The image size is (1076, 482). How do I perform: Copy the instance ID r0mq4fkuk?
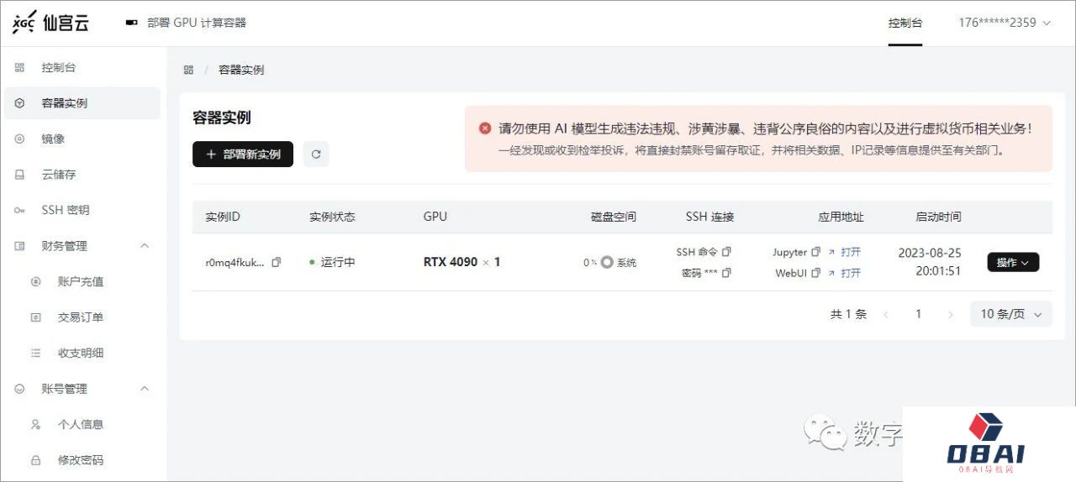pyautogui.click(x=277, y=262)
